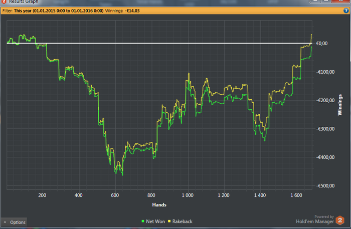The width and height of the screenshot is (351, 229).
Task: Click the Results Graph window title
Action: pyautogui.click(x=24, y=2)
